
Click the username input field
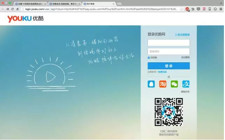(x=169, y=43)
